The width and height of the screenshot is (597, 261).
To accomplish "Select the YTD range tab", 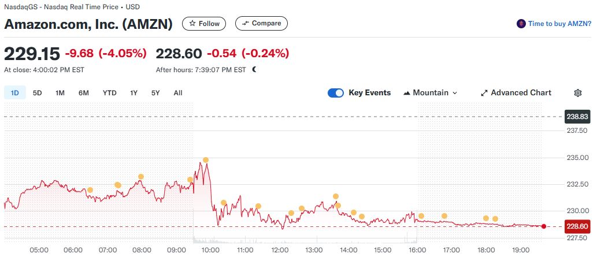I will (110, 93).
